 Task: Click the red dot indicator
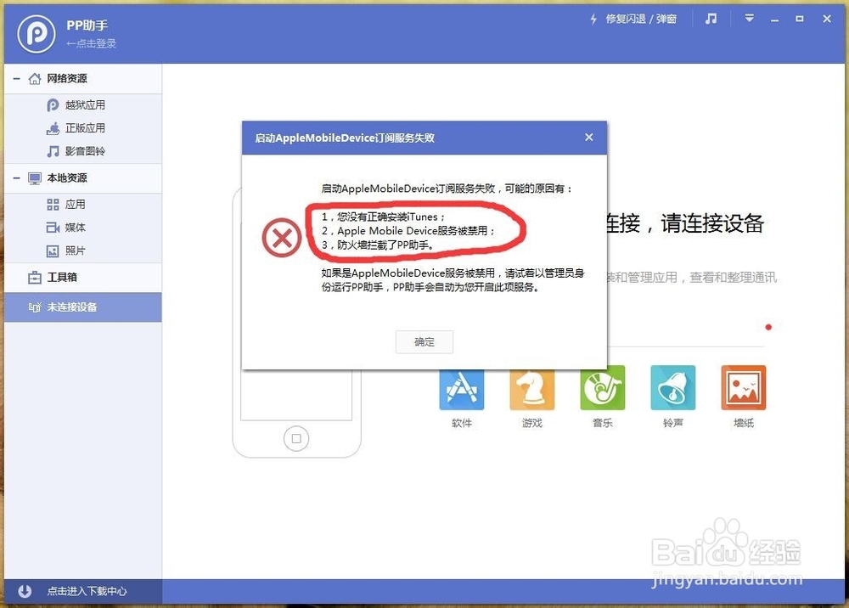click(768, 327)
